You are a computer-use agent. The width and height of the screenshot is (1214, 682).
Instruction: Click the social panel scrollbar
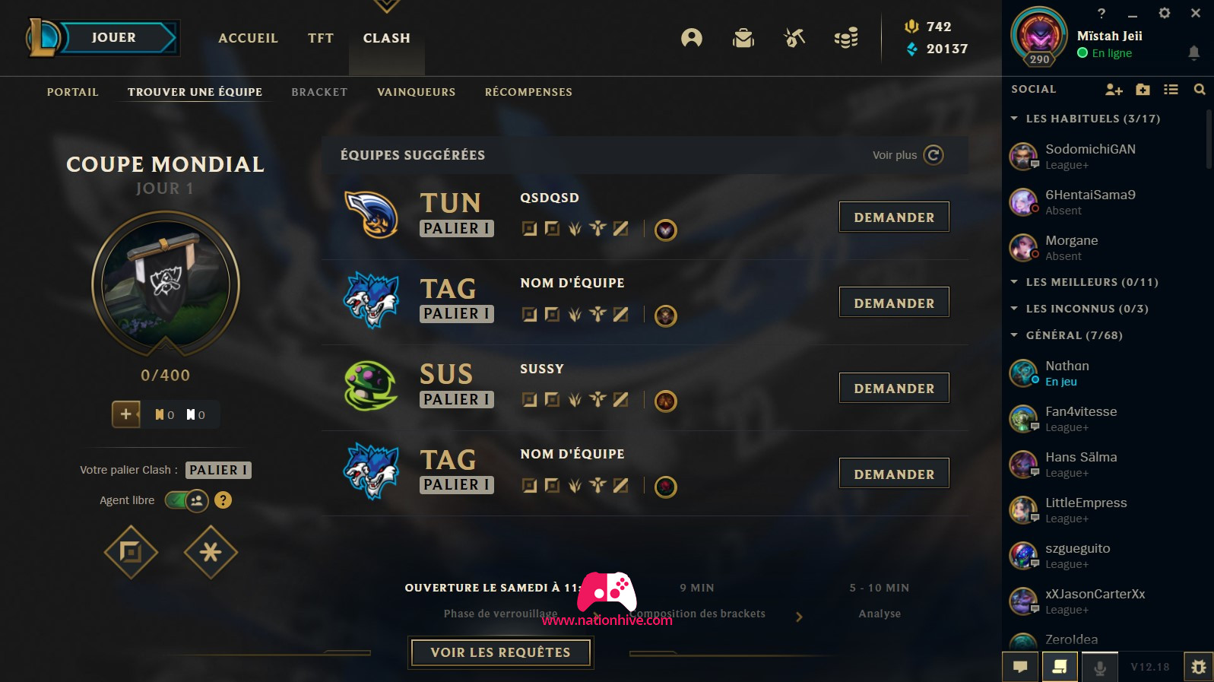click(x=1209, y=141)
